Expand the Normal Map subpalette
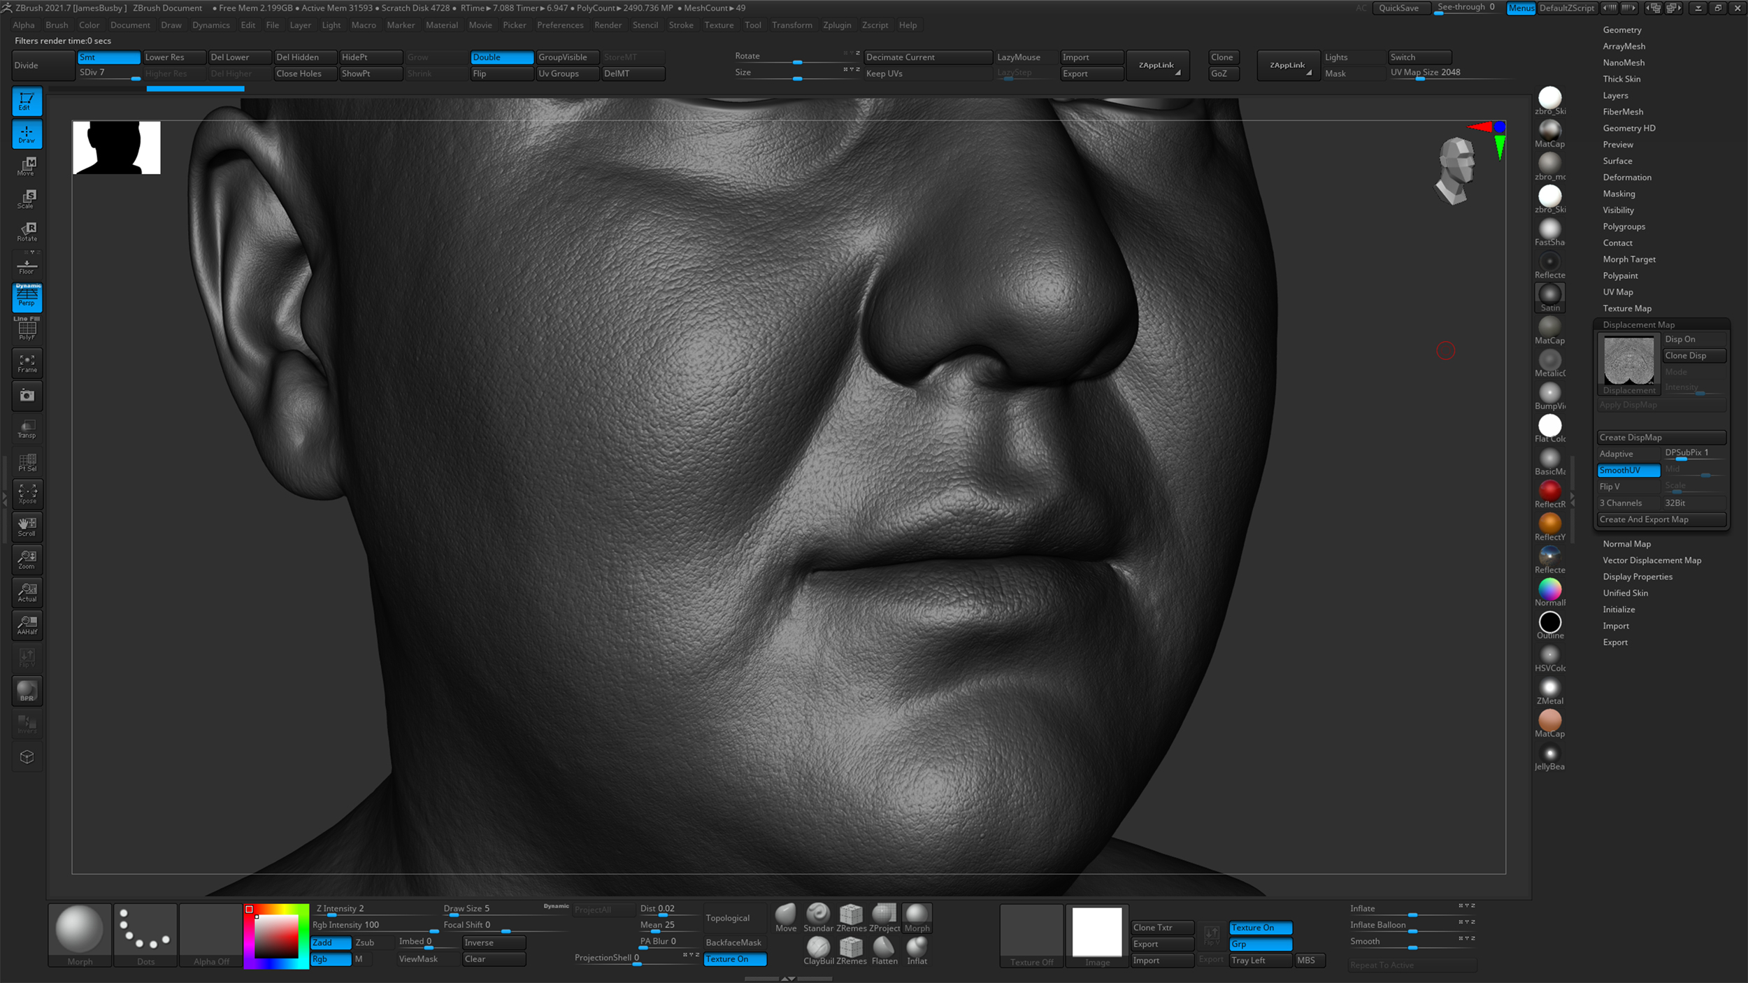This screenshot has width=1748, height=983. coord(1627,543)
